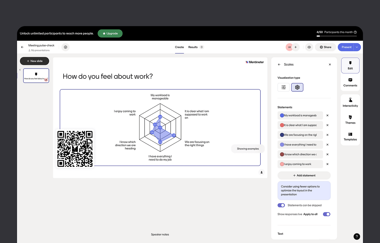Switch to the Results tab
Viewport: 380px width, 243px height.
click(x=196, y=47)
